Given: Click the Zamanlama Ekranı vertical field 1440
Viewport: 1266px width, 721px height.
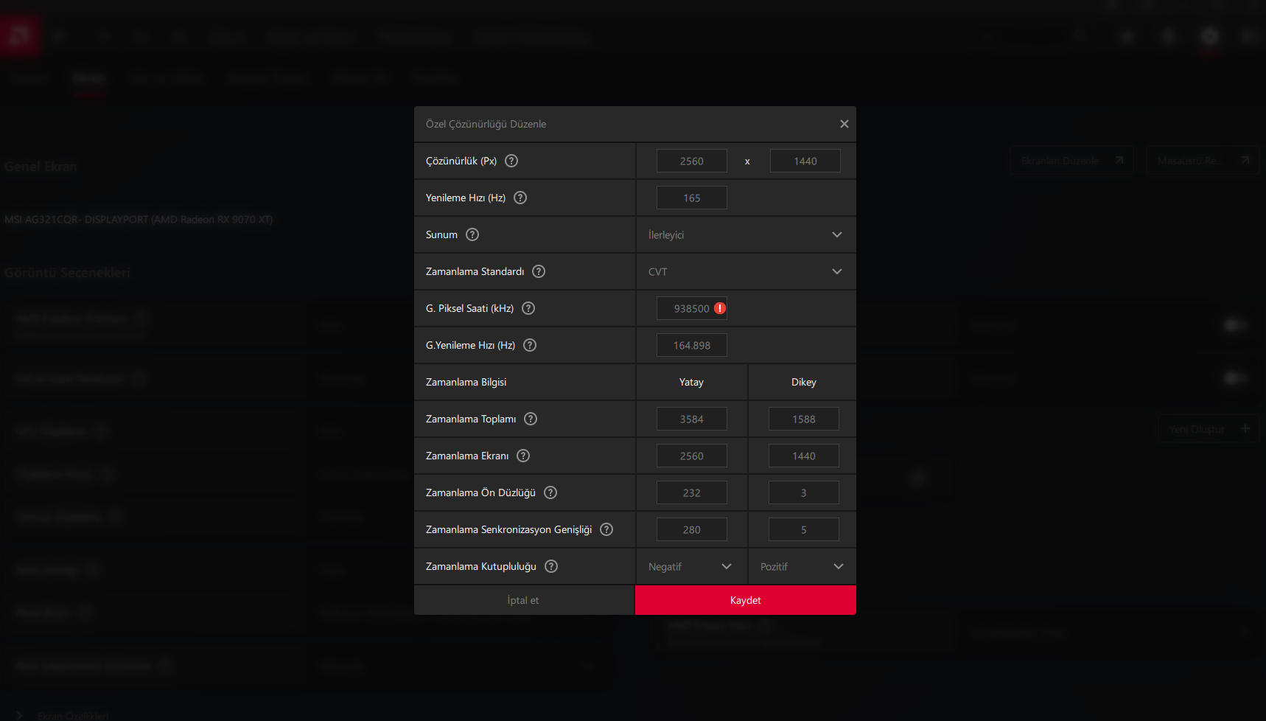Looking at the screenshot, I should click(804, 456).
